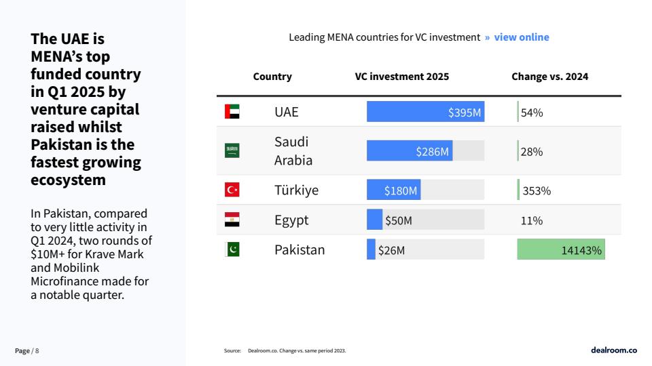652x366 pixels.
Task: Click the Egypt $50M investment bar
Action: [375, 220]
